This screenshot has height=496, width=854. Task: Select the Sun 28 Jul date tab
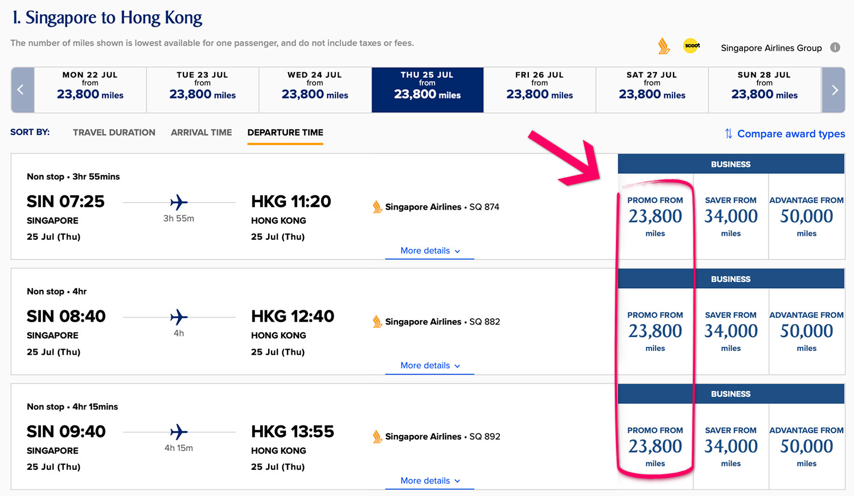pyautogui.click(x=764, y=90)
